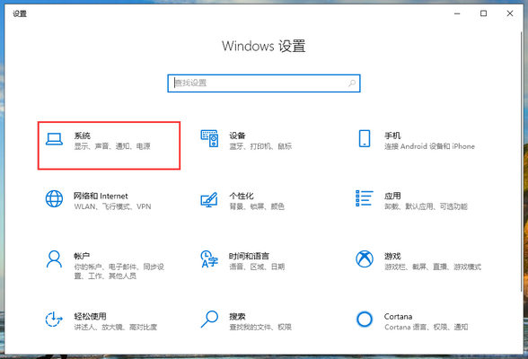The width and height of the screenshot is (528, 359).
Task: Click the WLAN、飞行模式、VPN description
Action: click(112, 206)
